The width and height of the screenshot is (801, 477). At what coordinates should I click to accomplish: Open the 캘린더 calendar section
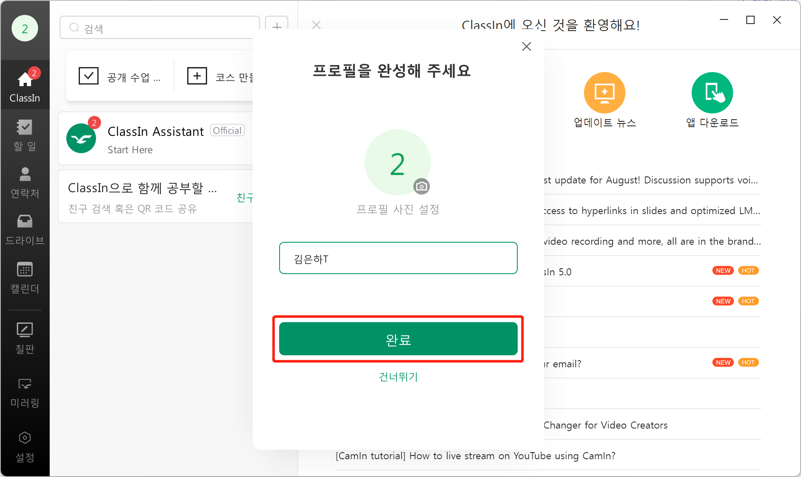coord(25,277)
